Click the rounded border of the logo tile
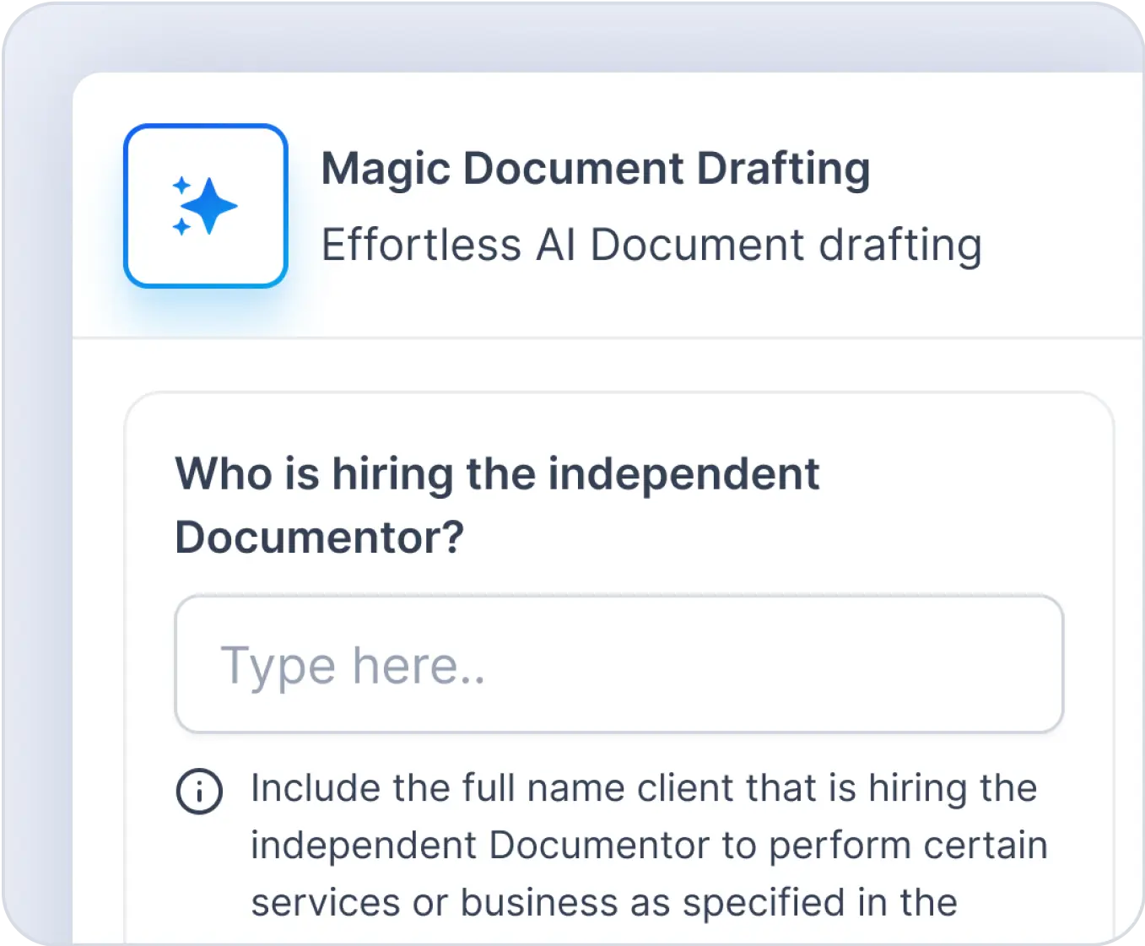Screen dimensions: 1145x946 pos(207,127)
